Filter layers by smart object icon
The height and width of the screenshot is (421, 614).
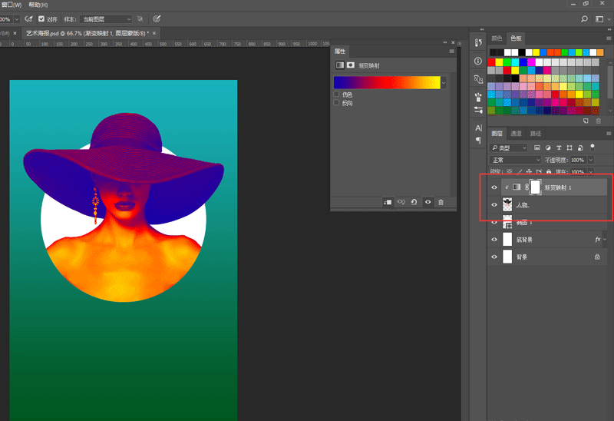point(580,148)
